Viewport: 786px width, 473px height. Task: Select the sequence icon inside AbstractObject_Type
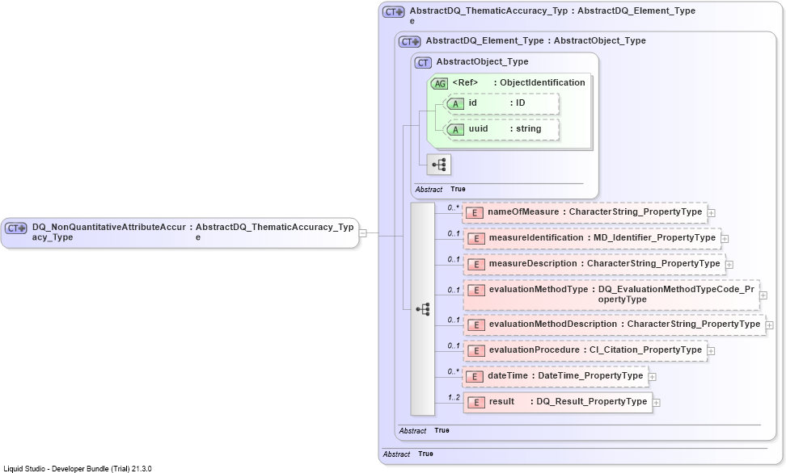pos(438,165)
